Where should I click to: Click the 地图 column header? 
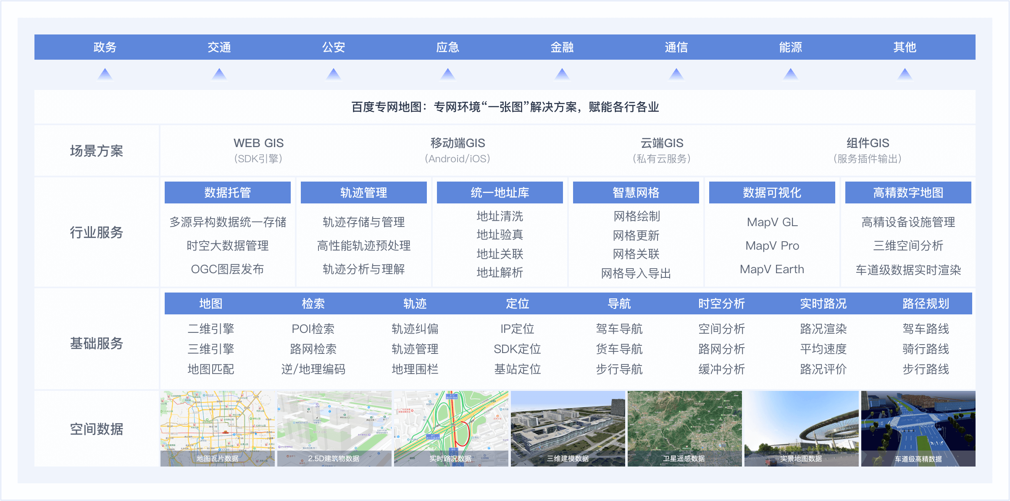211,303
